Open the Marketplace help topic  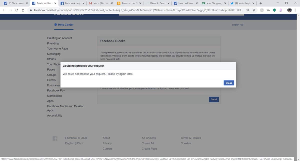pos(54,96)
